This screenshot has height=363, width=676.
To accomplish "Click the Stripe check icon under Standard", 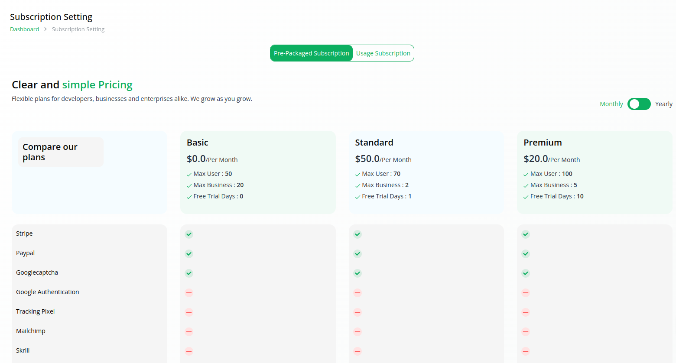I will (357, 234).
